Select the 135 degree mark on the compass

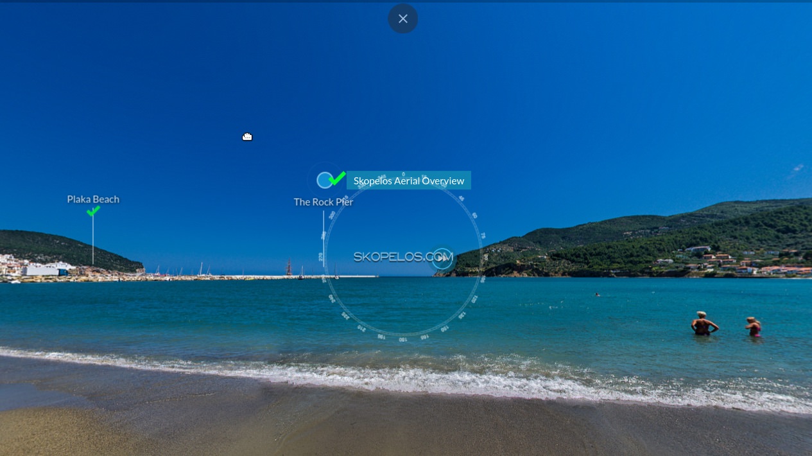pos(461,315)
